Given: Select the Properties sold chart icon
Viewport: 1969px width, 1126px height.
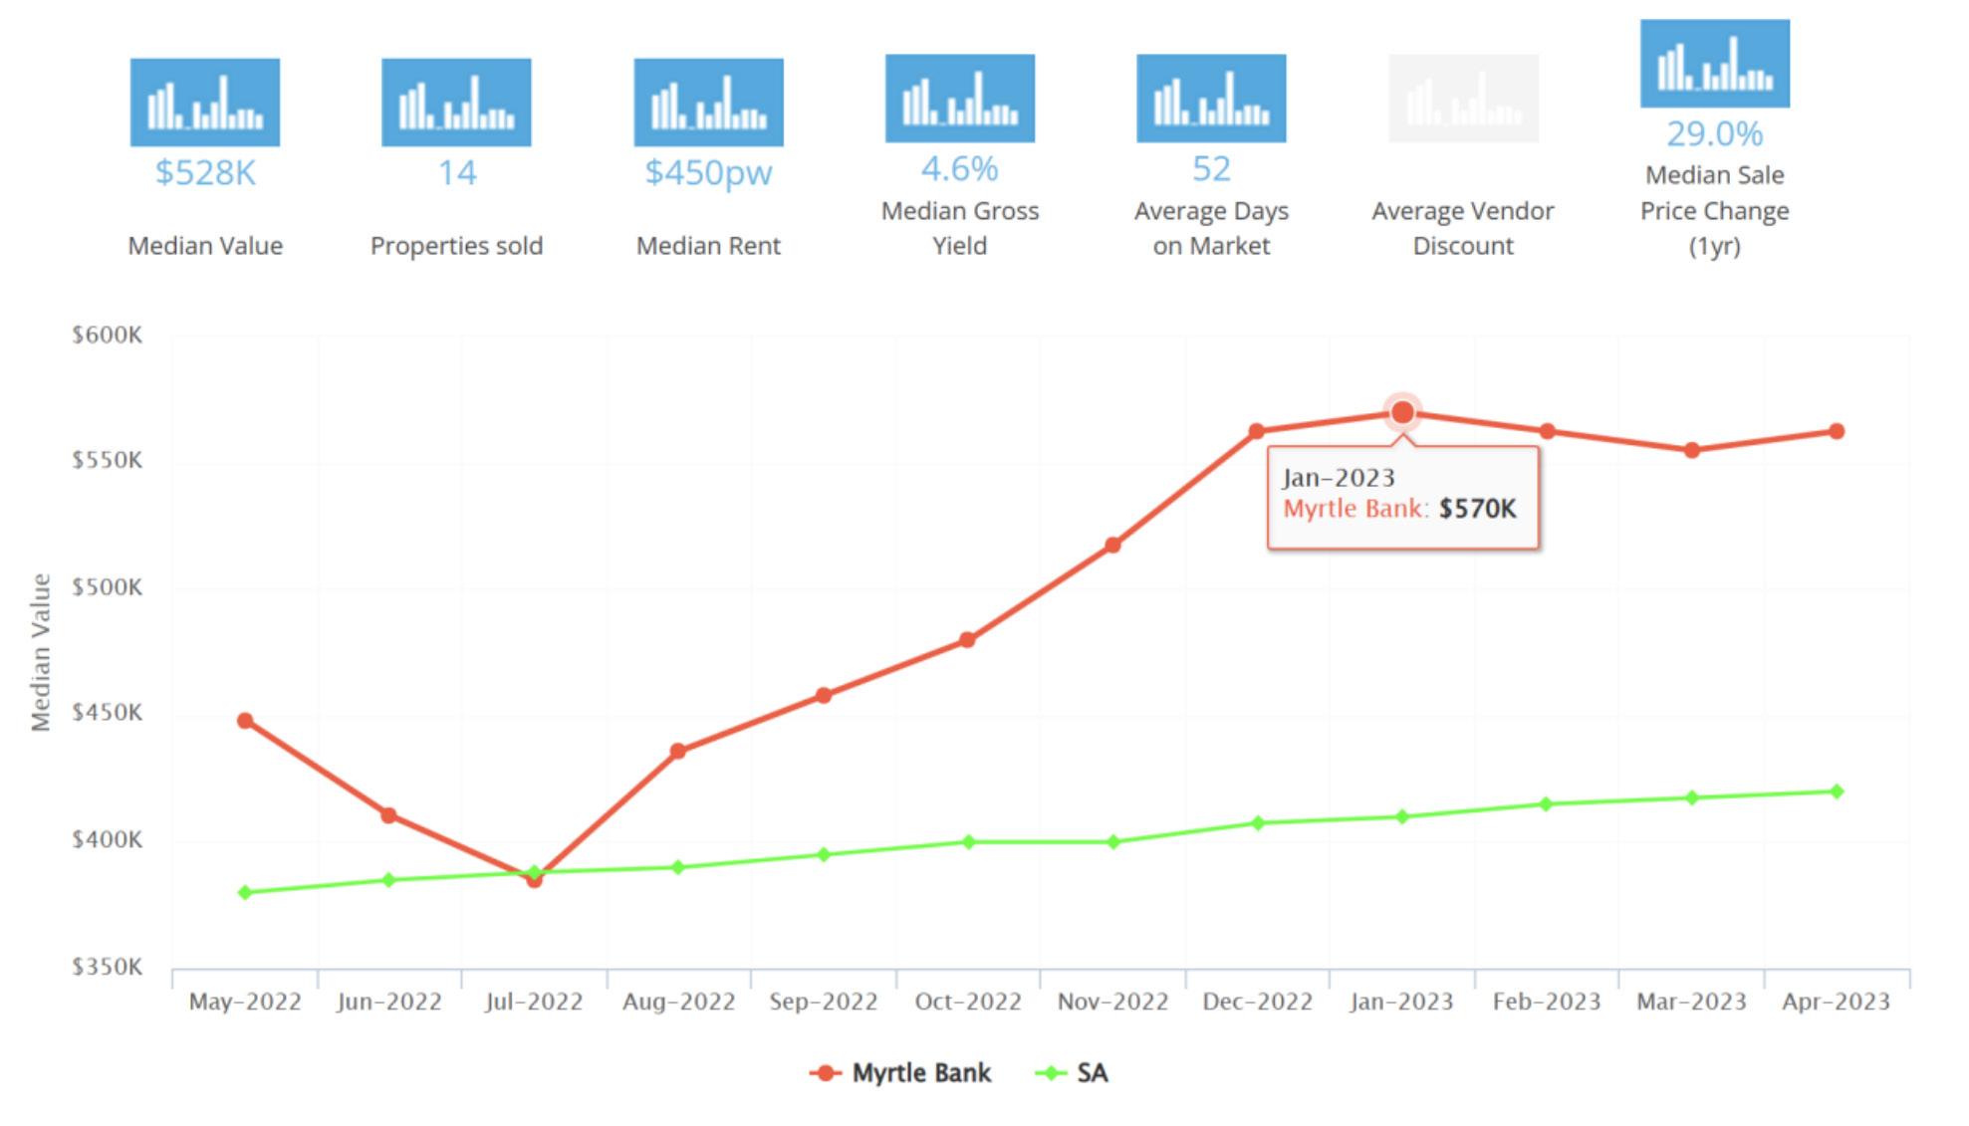Looking at the screenshot, I should 456,103.
